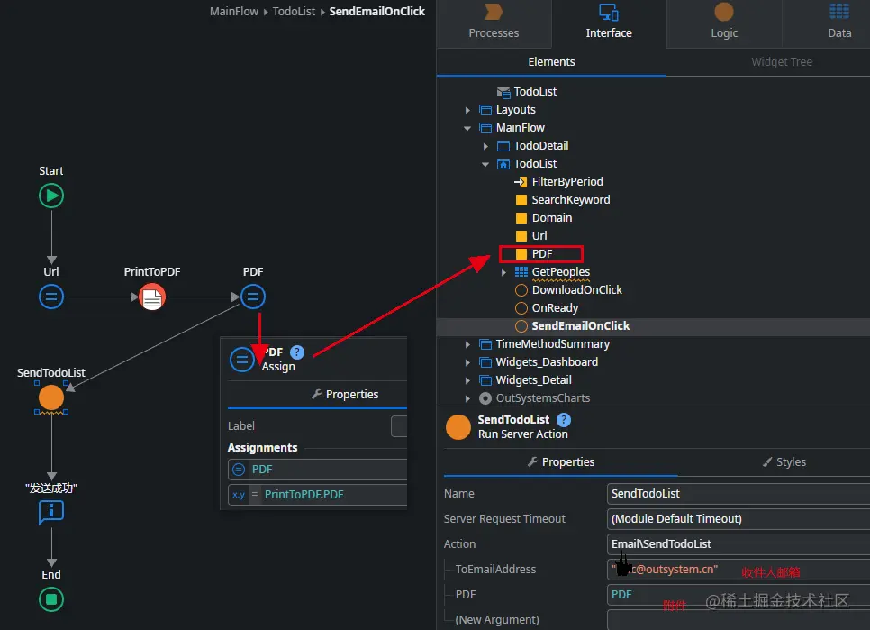Expand the TodoDetail screen node
Image resolution: width=870 pixels, height=630 pixels.
(x=485, y=146)
